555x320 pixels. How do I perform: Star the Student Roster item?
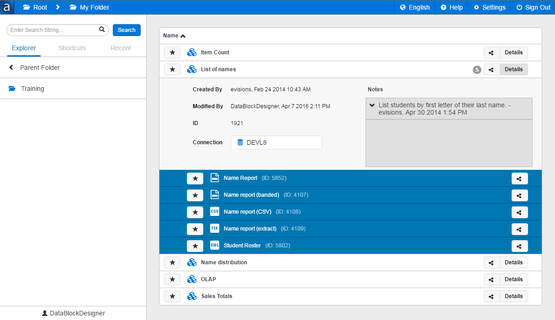195,246
